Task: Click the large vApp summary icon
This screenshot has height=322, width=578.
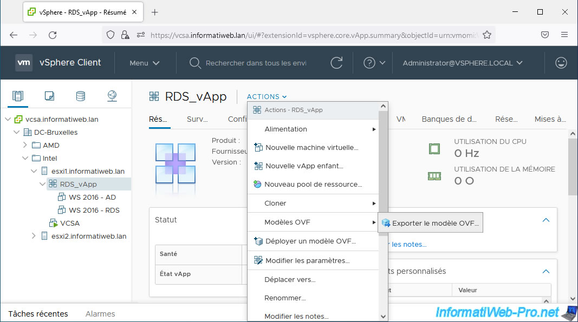Action: tap(176, 163)
